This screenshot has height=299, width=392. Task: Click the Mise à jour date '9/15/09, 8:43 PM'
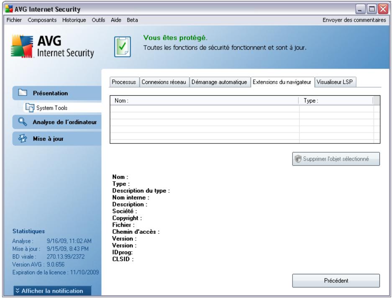tap(67, 249)
